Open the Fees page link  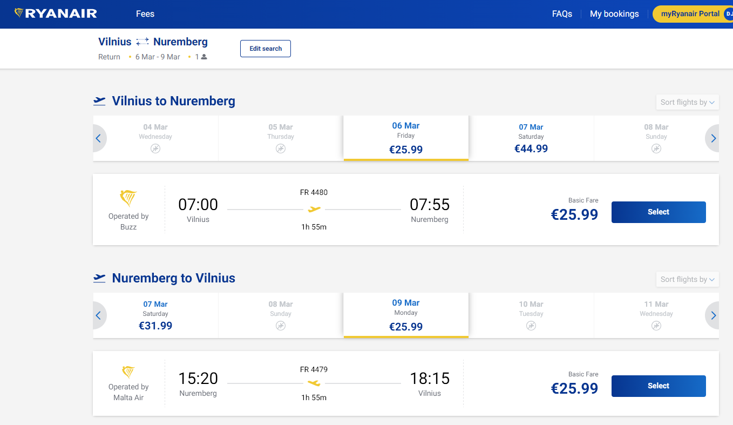[x=145, y=14]
